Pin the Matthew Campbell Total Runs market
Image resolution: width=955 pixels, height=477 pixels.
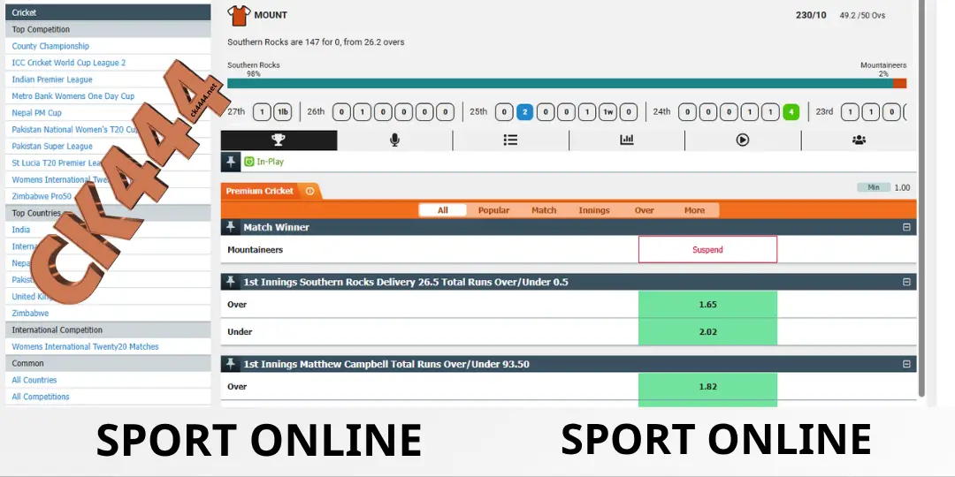(231, 364)
